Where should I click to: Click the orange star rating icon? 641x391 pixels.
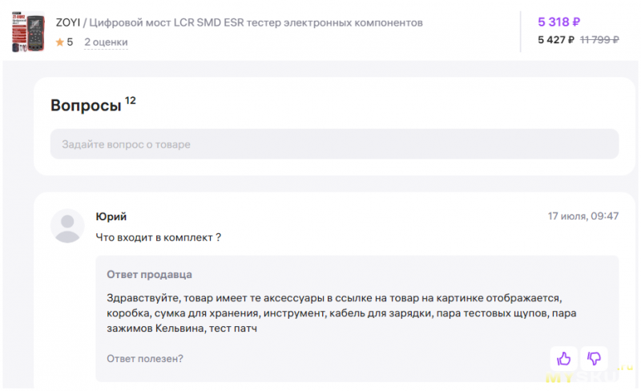point(59,42)
